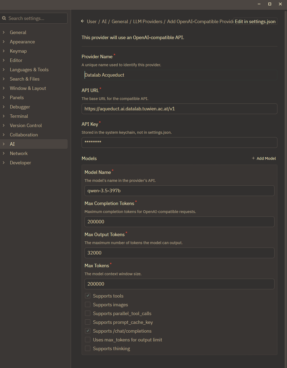Click the General label in sidebar
This screenshot has height=368, width=287.
(18, 32)
